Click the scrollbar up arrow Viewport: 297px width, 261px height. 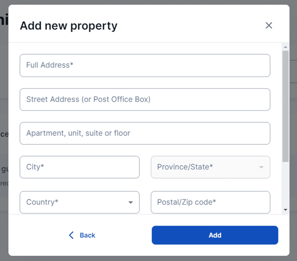coord(285,47)
